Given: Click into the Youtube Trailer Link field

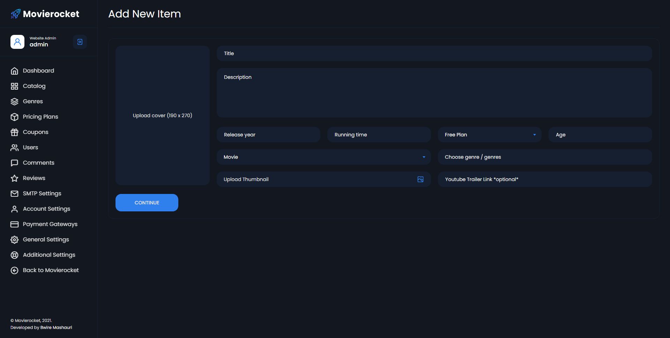Looking at the screenshot, I should [544, 179].
